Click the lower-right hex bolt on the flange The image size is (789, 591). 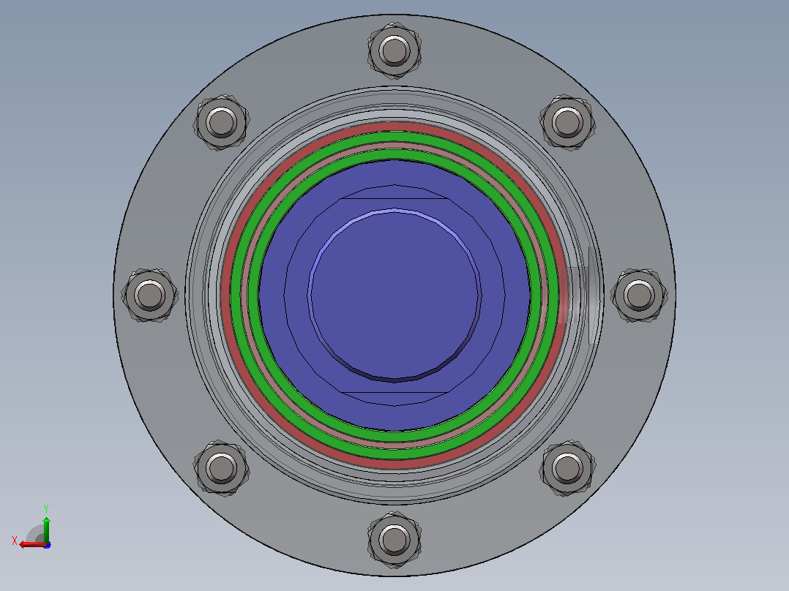[568, 468]
